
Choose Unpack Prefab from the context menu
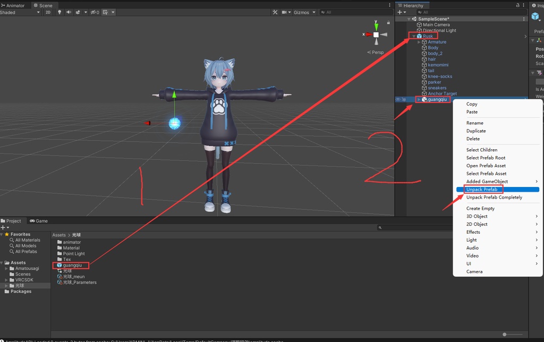pos(482,189)
